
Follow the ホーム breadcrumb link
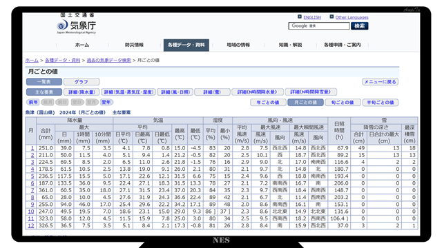32,60
